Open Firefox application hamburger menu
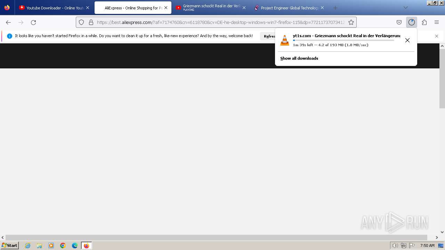This screenshot has width=445, height=250. coord(437,22)
